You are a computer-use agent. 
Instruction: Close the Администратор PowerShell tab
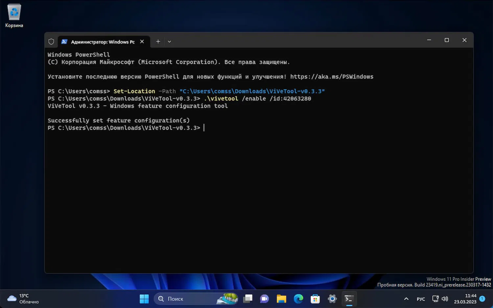pyautogui.click(x=142, y=41)
